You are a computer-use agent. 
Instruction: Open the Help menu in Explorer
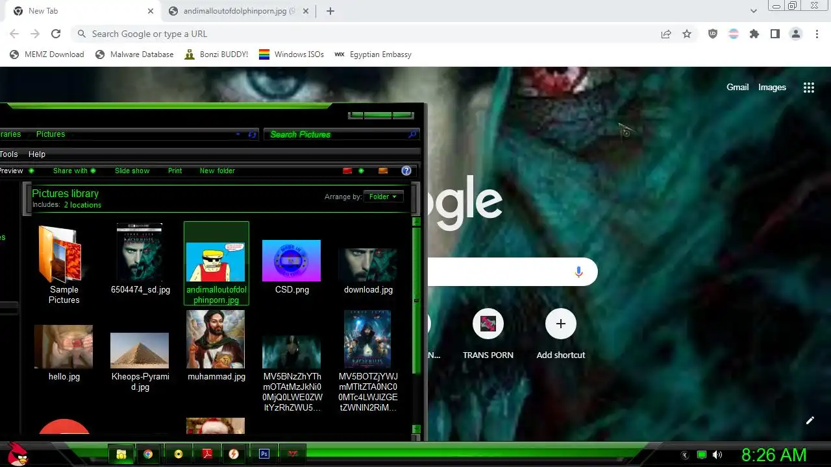point(37,154)
